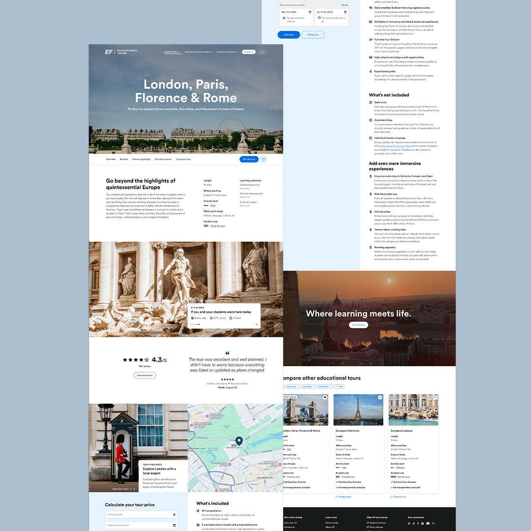531x531 pixels.
Task: Jump to Compare tours tab
Action: tap(183, 159)
